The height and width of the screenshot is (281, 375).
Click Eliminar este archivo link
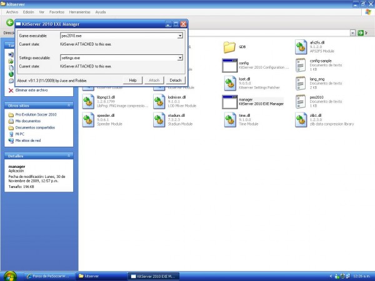click(31, 90)
